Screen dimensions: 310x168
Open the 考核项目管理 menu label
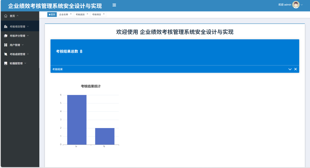click(17, 27)
